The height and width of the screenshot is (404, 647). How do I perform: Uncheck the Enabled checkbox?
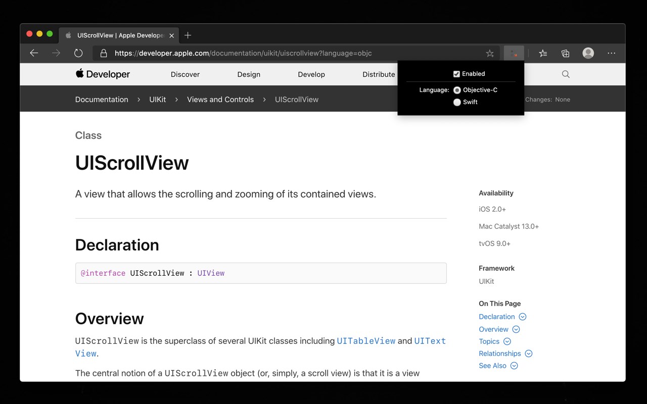[x=456, y=74]
